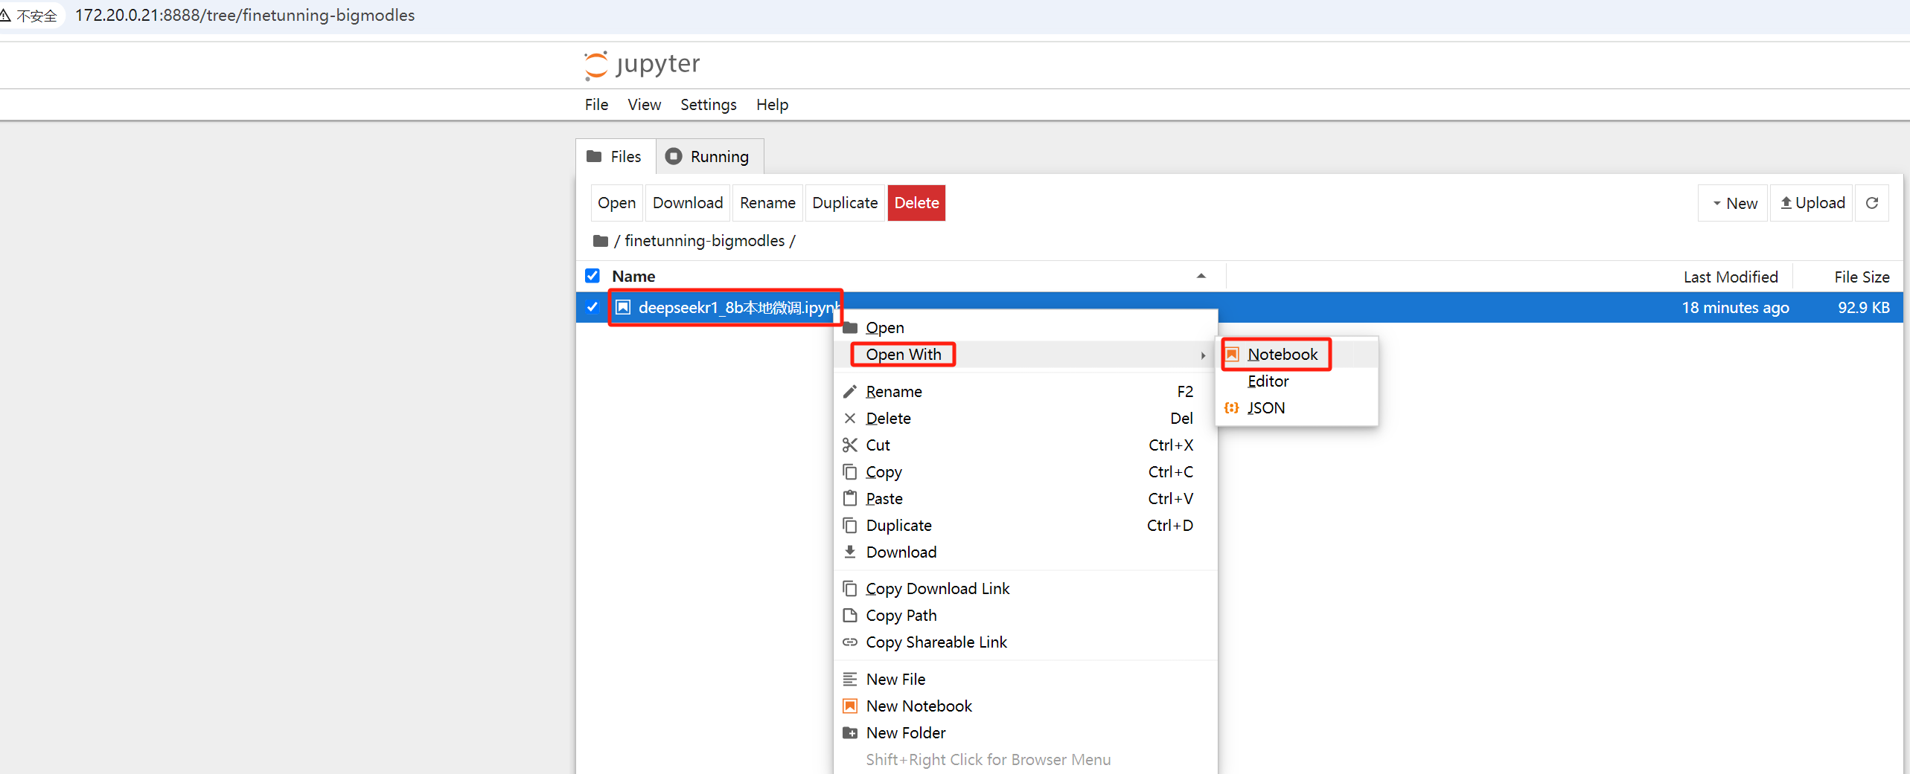Click the lines icon beside New File
Image resolution: width=1910 pixels, height=774 pixels.
[x=849, y=680]
